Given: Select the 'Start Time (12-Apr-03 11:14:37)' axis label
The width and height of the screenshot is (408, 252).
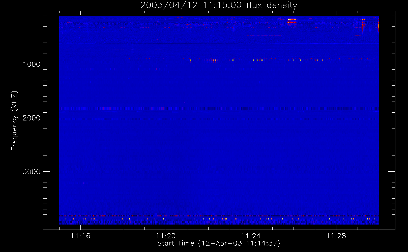Looking at the screenshot, I should pos(219,243).
